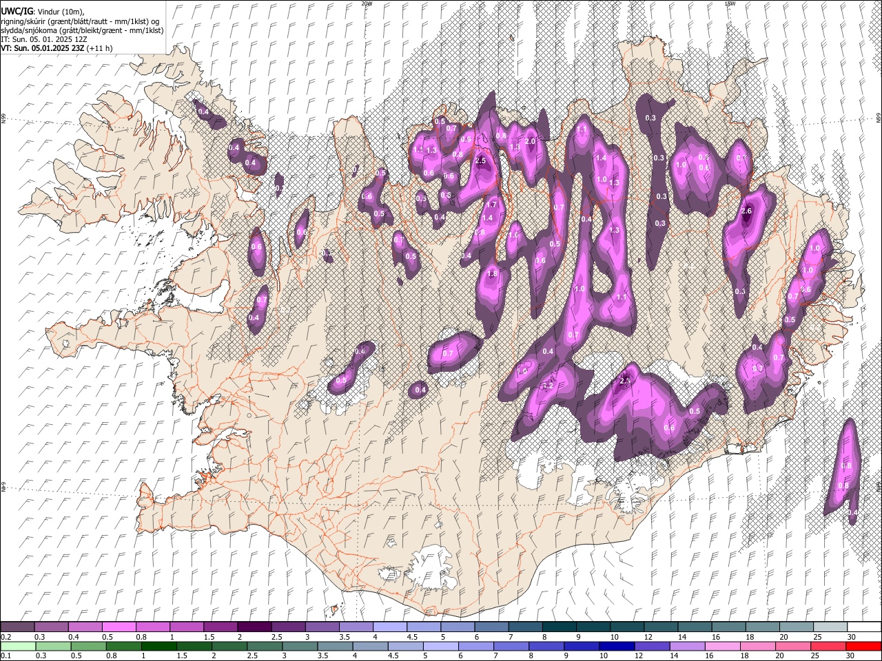The image size is (882, 661).
Task: Select the pale mint swatch labeled 0.1
Action: [17, 646]
